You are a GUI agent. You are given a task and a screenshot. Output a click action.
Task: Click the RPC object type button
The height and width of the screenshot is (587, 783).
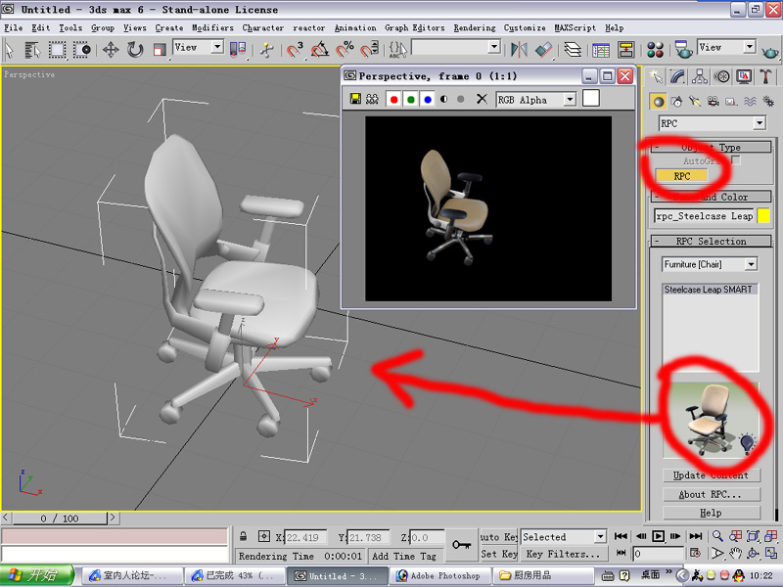click(x=681, y=176)
